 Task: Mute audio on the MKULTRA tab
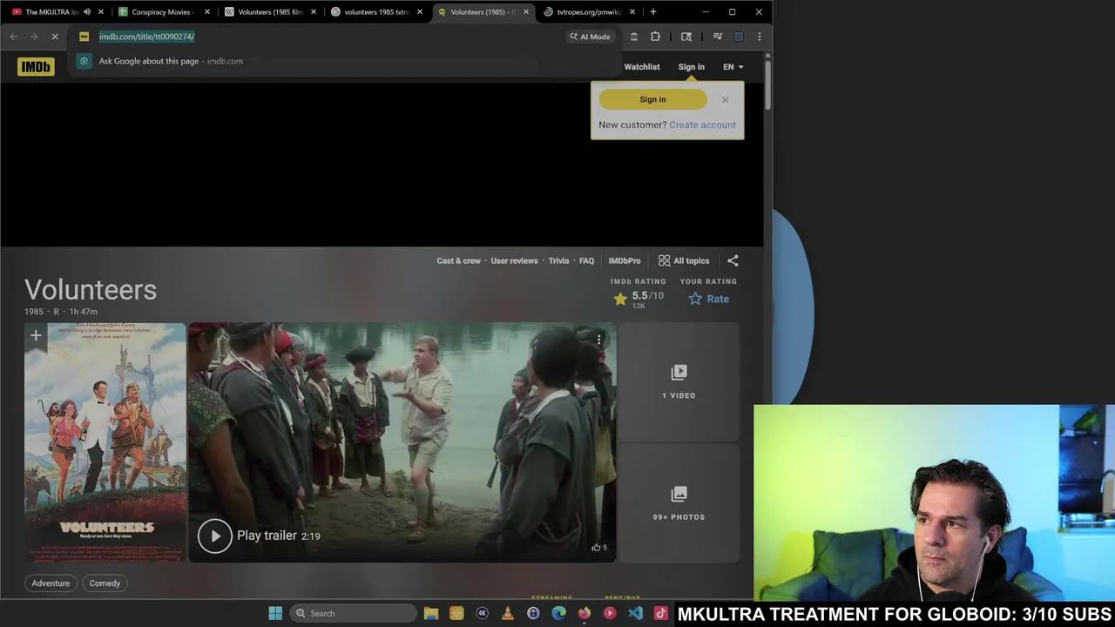click(87, 12)
